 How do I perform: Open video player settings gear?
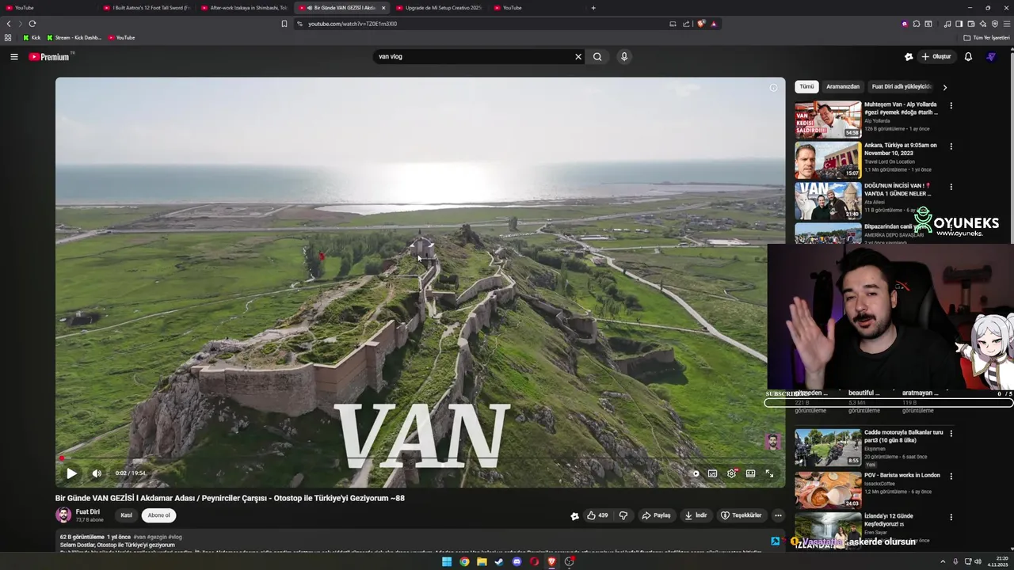(732, 473)
